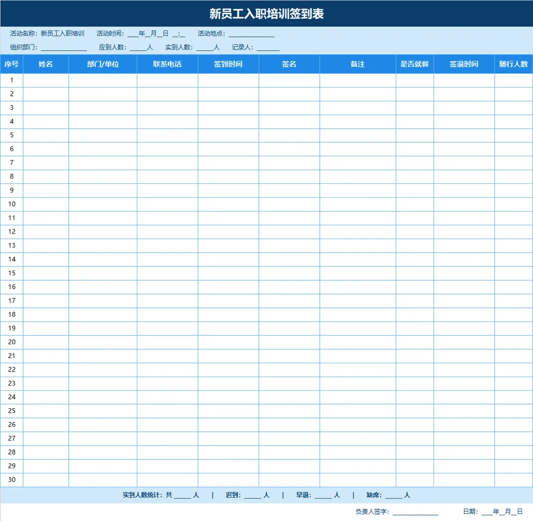Screen dimensions: 533x521
Task: Click row number 19 cell
Action: coord(12,328)
